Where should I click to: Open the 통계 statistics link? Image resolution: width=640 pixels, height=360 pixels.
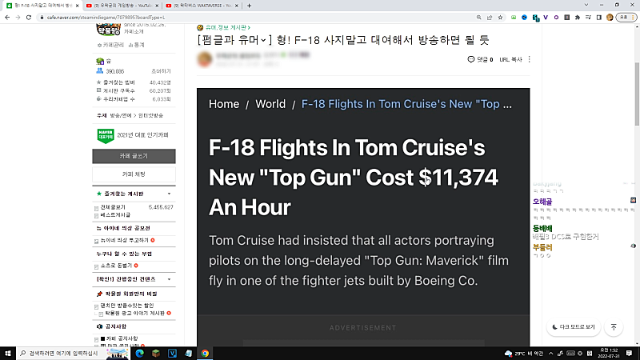pos(137,45)
